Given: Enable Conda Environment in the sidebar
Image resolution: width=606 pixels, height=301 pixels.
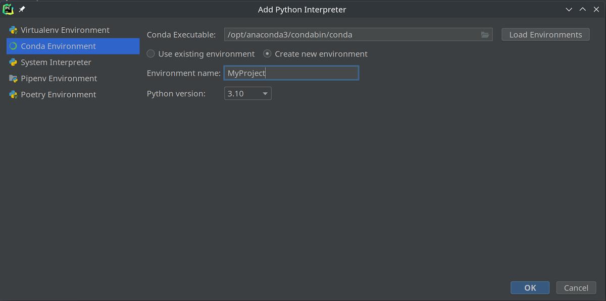Looking at the screenshot, I should pos(58,46).
